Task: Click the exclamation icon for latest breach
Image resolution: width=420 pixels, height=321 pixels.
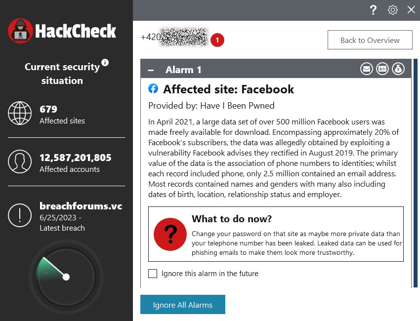Action: [x=20, y=215]
